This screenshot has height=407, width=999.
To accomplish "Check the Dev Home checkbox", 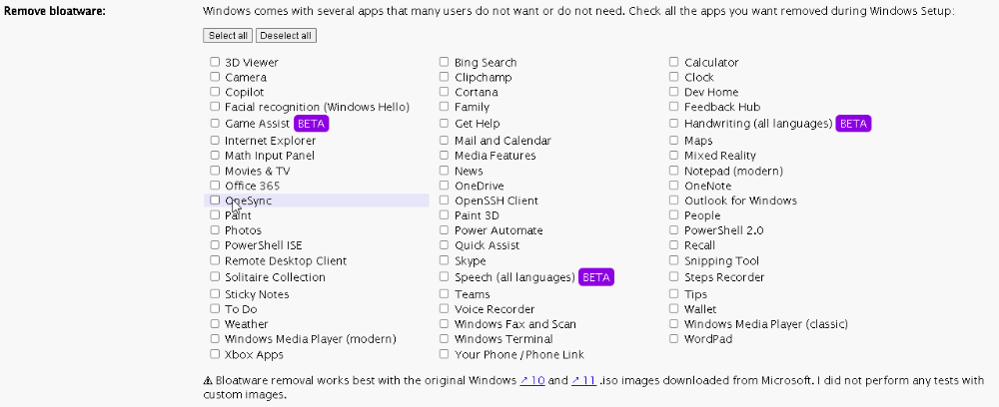I will [x=674, y=92].
